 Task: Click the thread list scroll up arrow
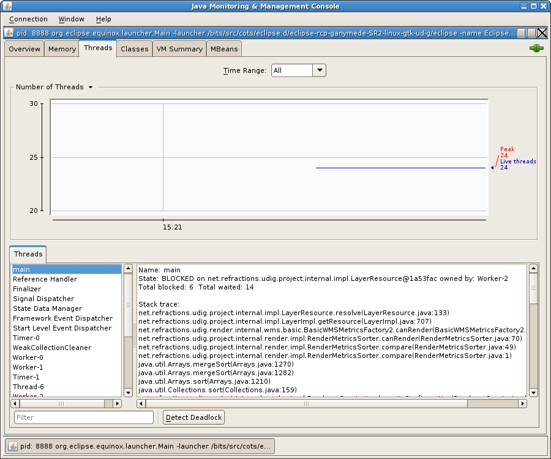click(x=129, y=269)
